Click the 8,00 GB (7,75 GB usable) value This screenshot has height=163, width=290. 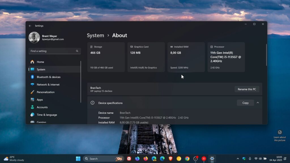click(134, 123)
